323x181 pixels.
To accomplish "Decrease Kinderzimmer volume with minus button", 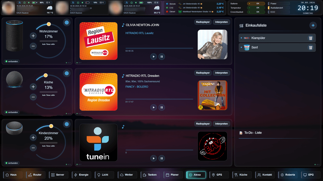I will (33, 148).
